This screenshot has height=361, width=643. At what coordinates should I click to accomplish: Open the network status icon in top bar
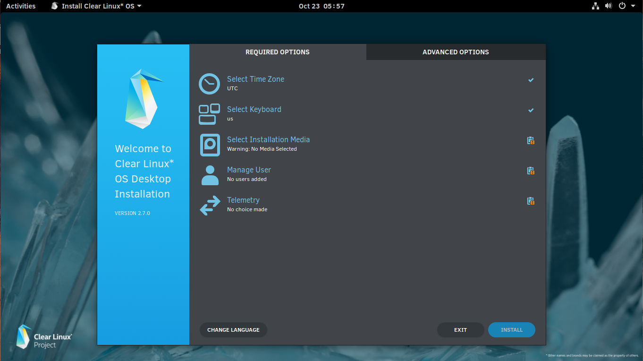(x=595, y=6)
